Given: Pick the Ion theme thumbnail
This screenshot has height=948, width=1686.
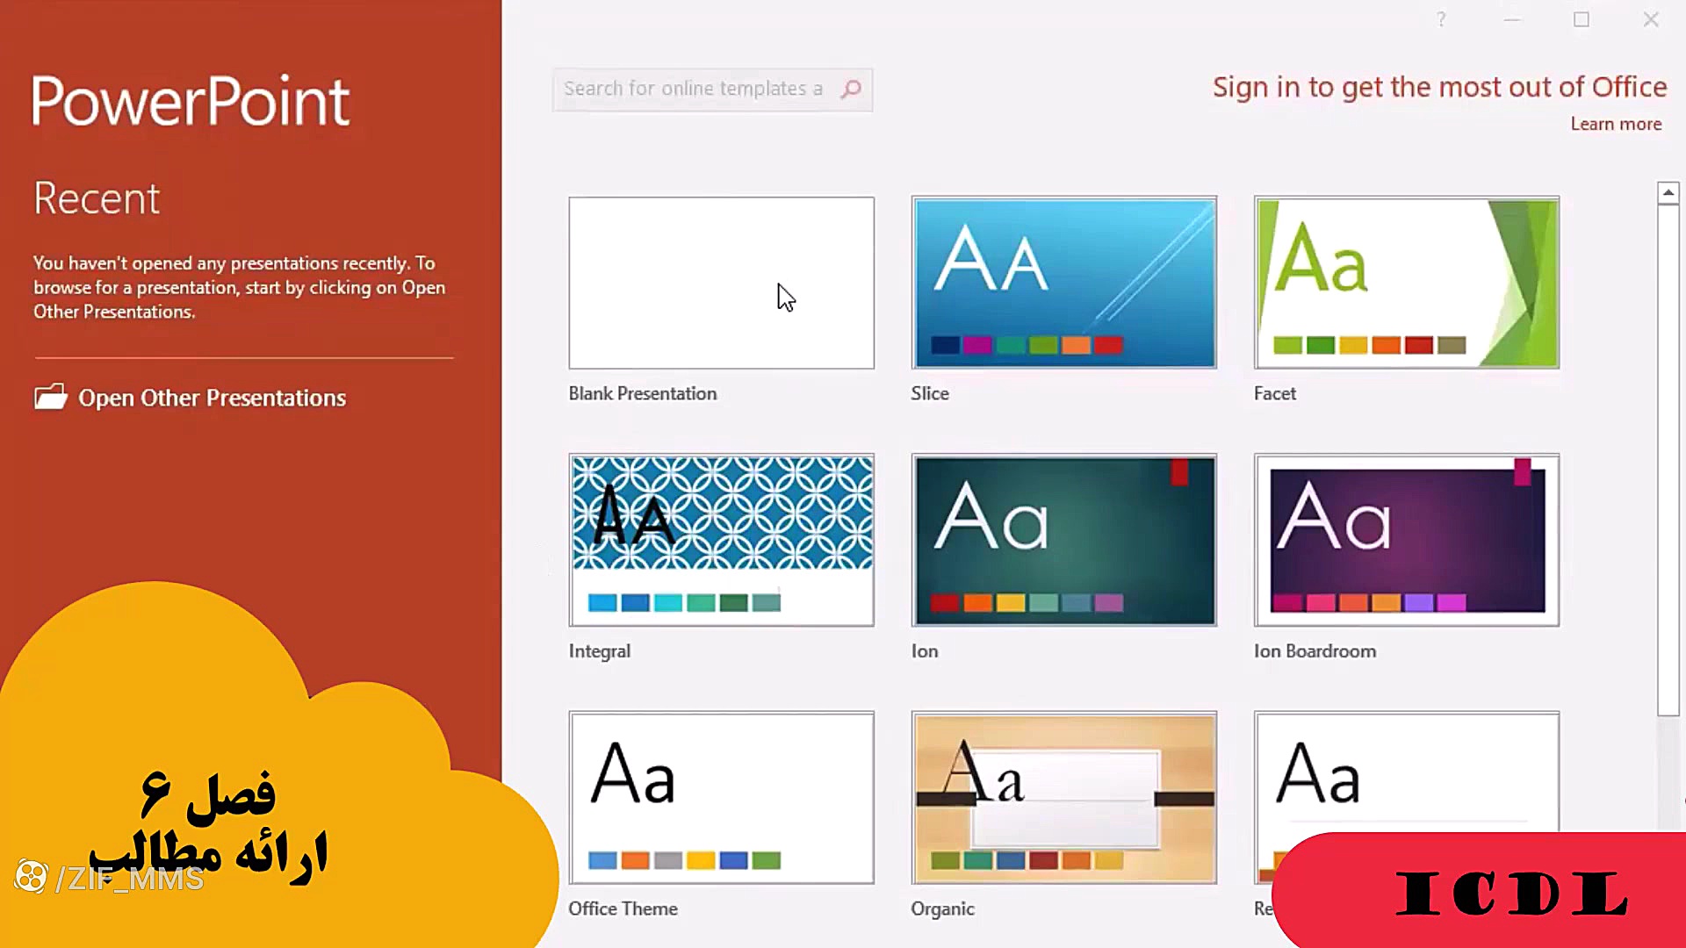Looking at the screenshot, I should (1064, 540).
